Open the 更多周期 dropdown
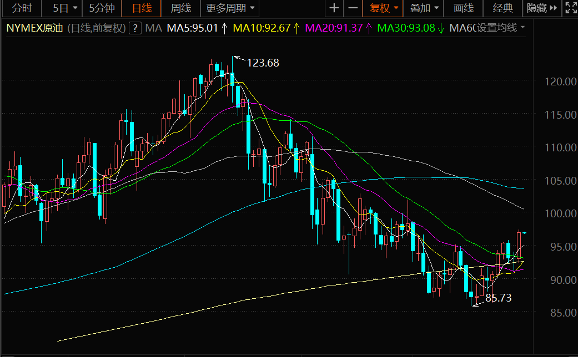The width and height of the screenshot is (578, 357). [x=230, y=8]
